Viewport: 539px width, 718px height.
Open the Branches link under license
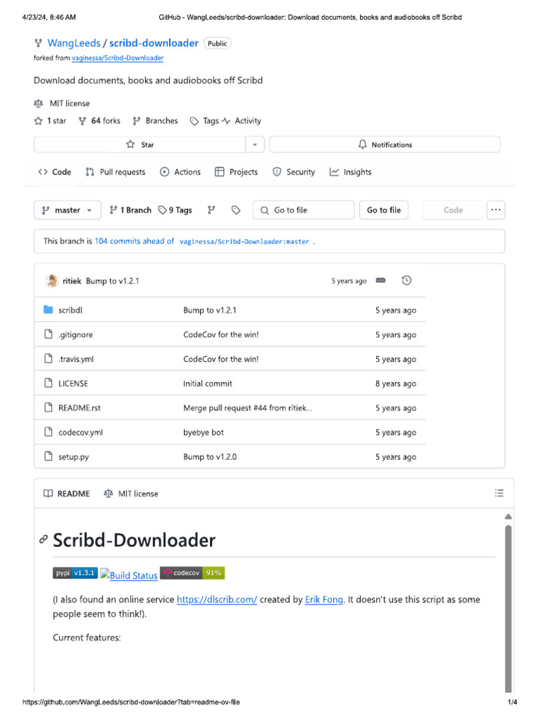tap(155, 121)
